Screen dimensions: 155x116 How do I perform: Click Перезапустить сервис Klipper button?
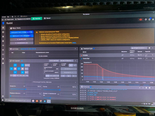pyautogui.click(x=21, y=32)
